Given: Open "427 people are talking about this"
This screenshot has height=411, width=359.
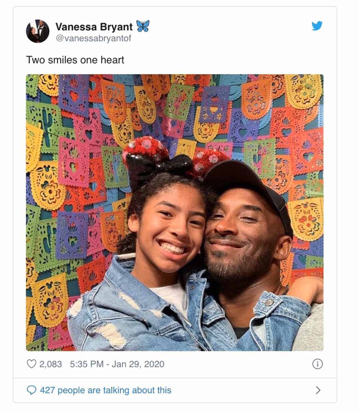Looking at the screenshot, I should tap(106, 390).
